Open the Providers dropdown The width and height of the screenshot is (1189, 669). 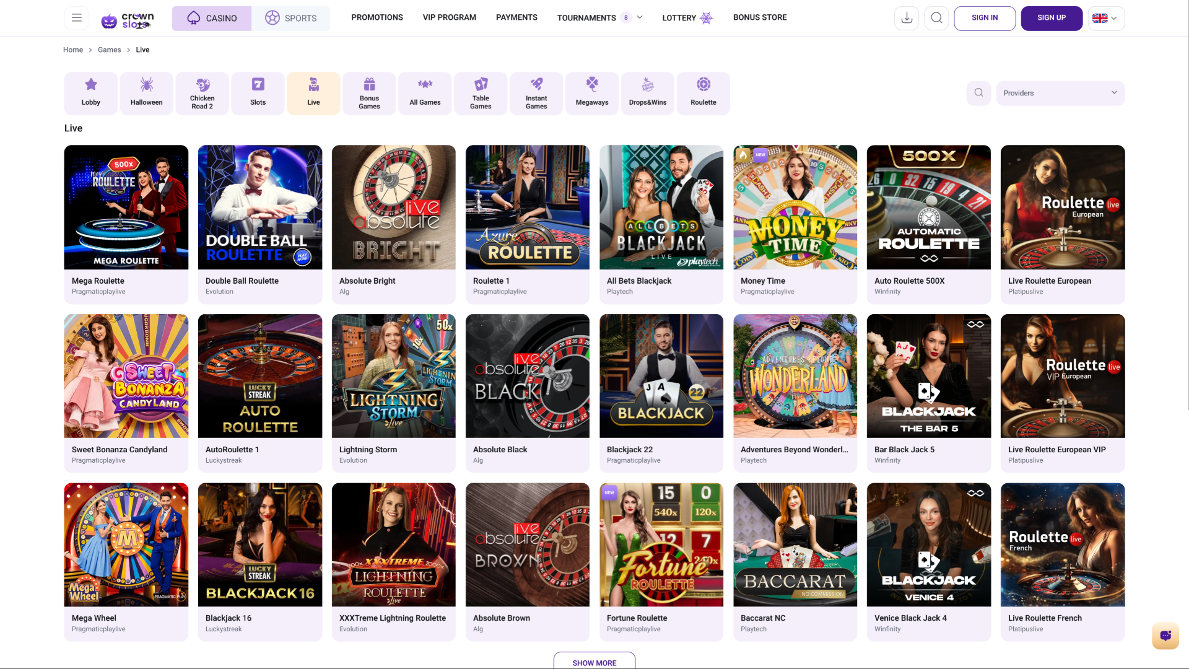1060,93
